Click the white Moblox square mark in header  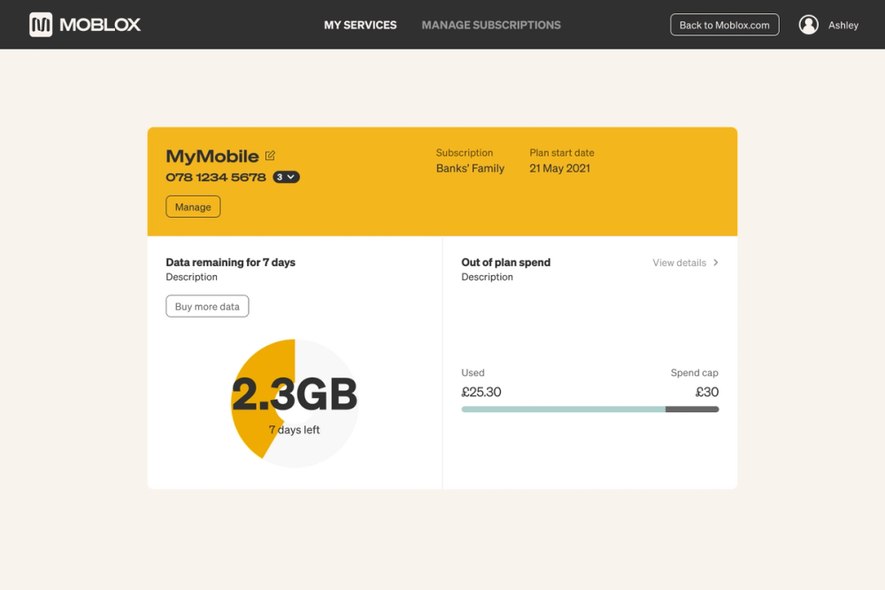pyautogui.click(x=39, y=24)
